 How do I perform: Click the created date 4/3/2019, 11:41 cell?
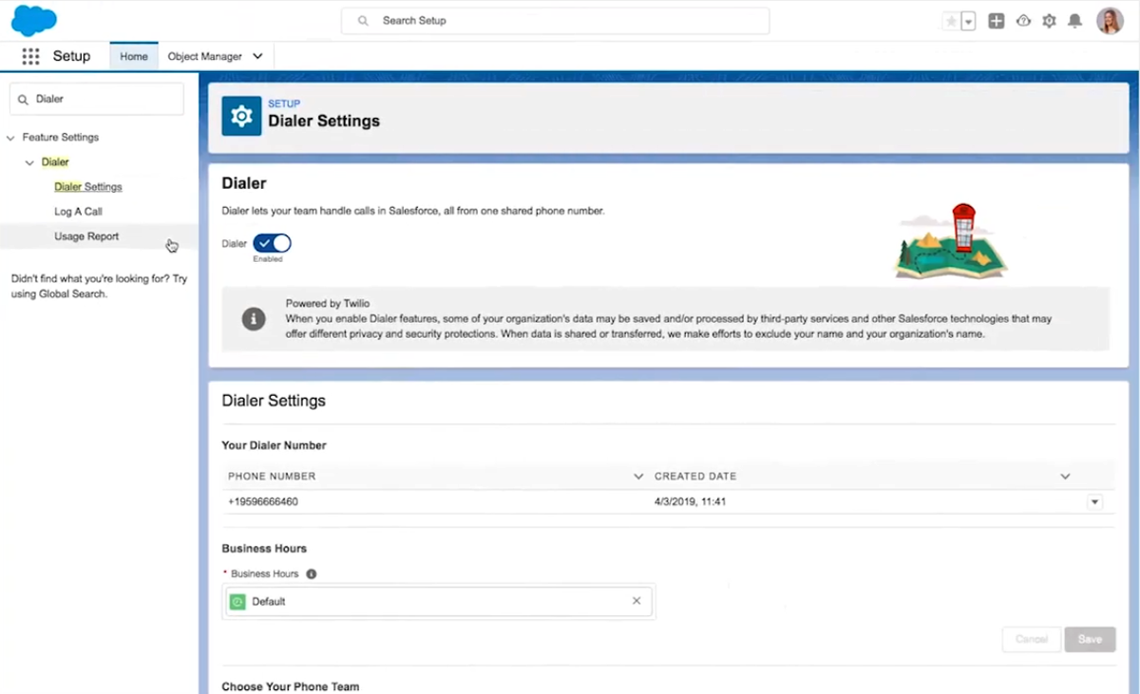[691, 501]
